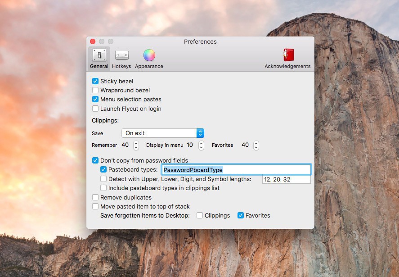Screen dimensions: 399x277
Task: Uncheck Menu selection pastes
Action: pos(95,99)
